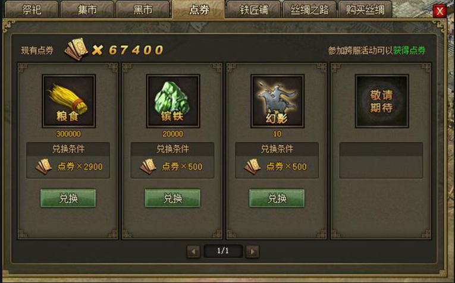Select the 幻影 phantom cavalry icon
The height and width of the screenshot is (283, 455).
(x=277, y=101)
